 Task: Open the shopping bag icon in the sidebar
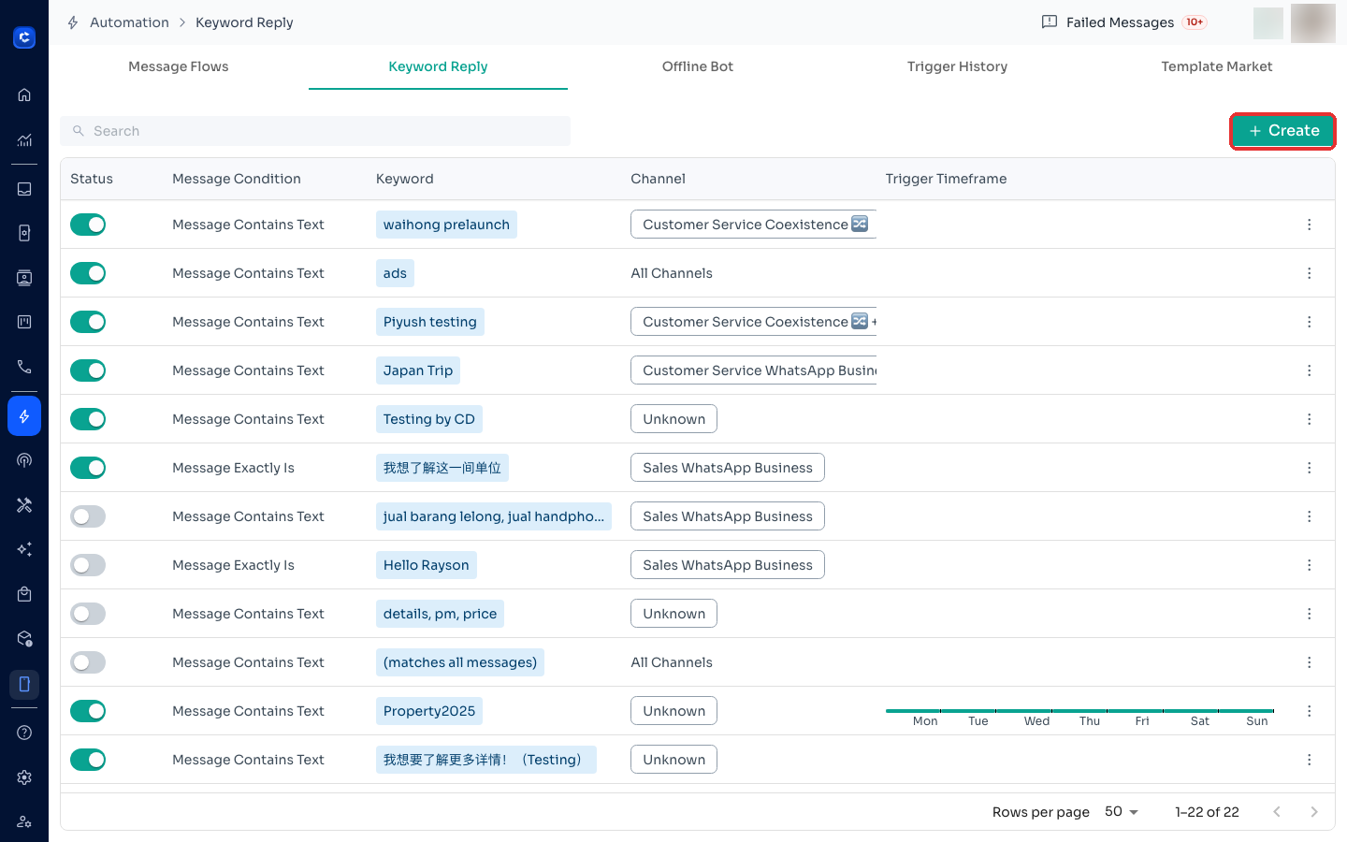tap(24, 594)
